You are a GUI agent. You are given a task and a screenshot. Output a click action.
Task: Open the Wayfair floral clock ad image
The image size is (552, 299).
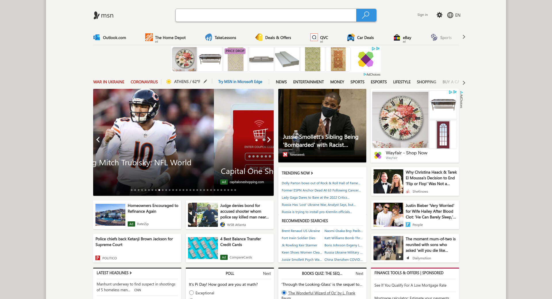pyautogui.click(x=400, y=120)
